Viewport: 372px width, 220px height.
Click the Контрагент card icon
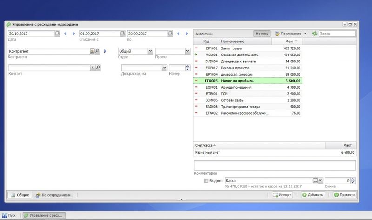(x=92, y=51)
